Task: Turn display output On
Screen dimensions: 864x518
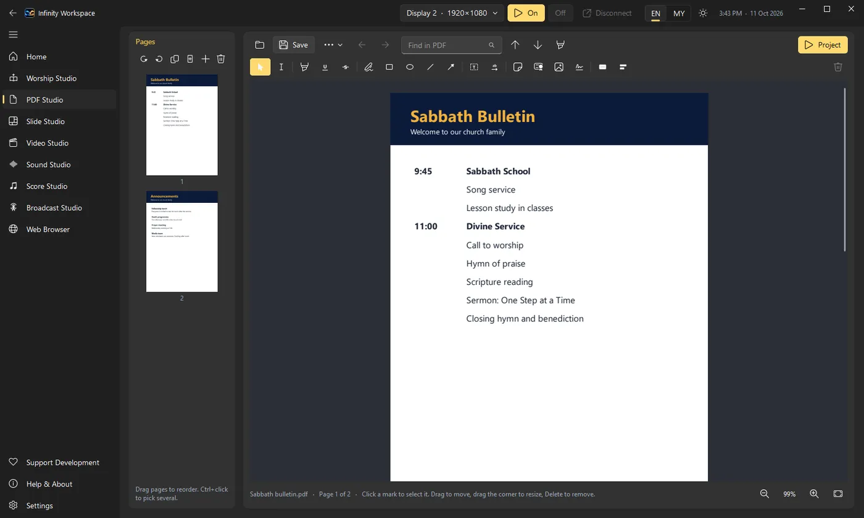Action: [526, 13]
